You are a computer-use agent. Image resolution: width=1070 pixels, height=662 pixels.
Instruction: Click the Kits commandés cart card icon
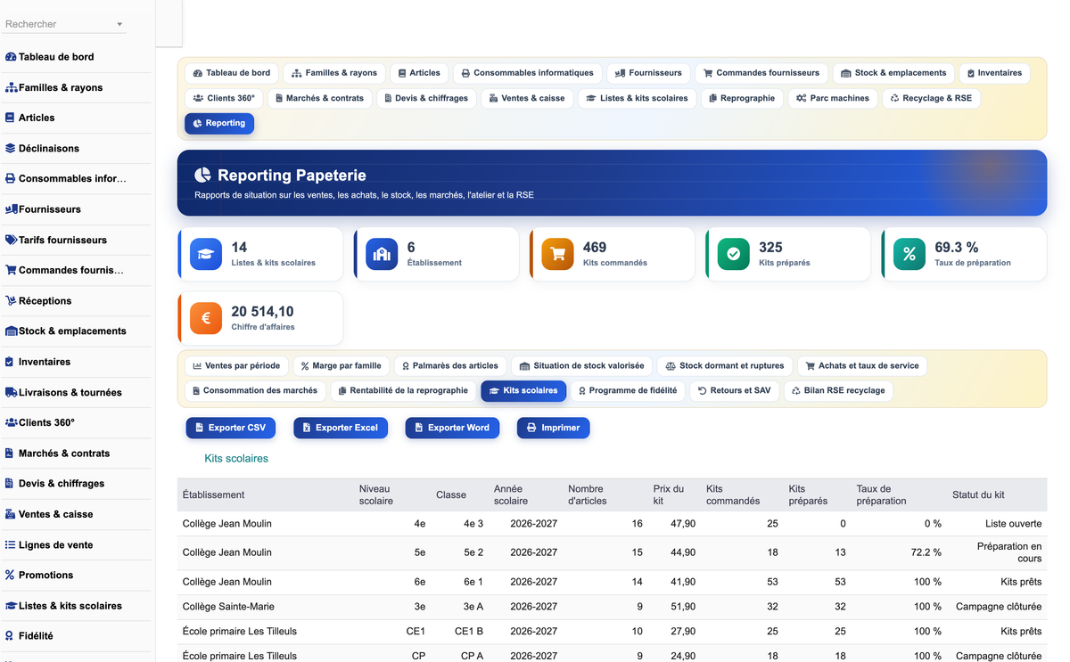coord(557,254)
